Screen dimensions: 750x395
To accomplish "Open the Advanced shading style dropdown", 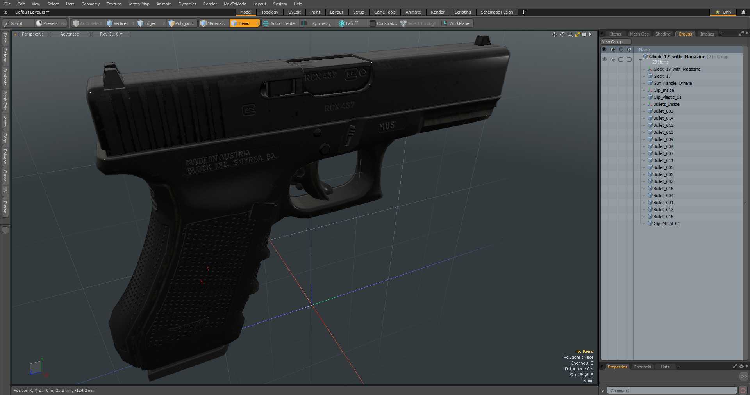I will [x=70, y=34].
